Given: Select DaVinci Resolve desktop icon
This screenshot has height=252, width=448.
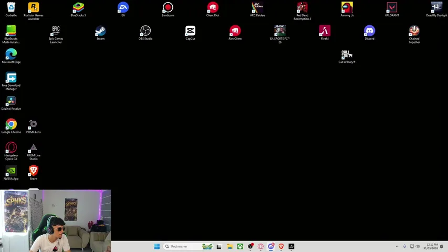Looking at the screenshot, I should (x=11, y=102).
